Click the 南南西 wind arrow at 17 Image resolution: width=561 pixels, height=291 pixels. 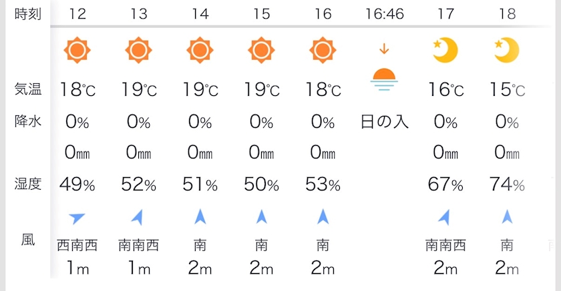445,216
